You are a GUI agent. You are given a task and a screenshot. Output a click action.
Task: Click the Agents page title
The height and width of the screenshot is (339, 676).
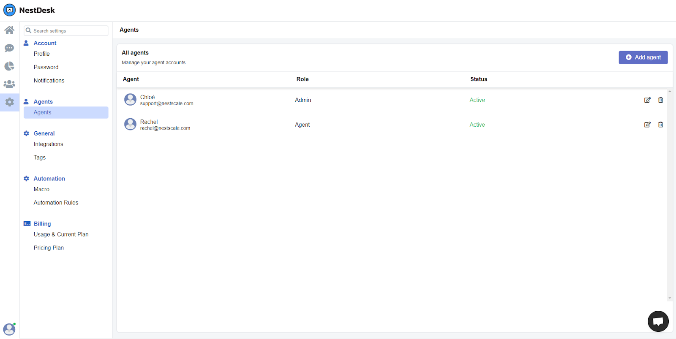(x=129, y=30)
